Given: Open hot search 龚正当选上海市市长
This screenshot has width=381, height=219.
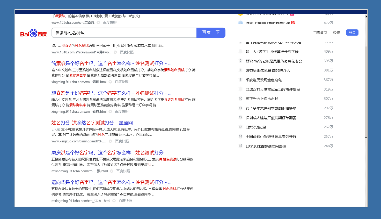Looking at the screenshot, I should (x=262, y=99).
